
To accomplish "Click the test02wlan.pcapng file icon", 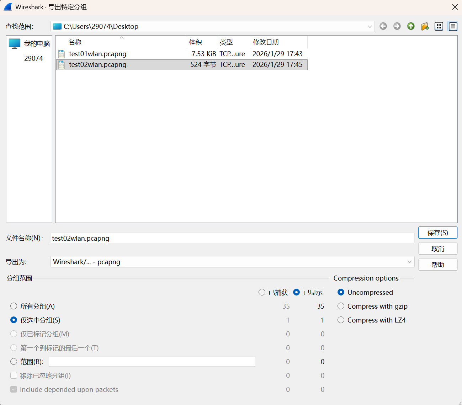I will click(x=62, y=65).
